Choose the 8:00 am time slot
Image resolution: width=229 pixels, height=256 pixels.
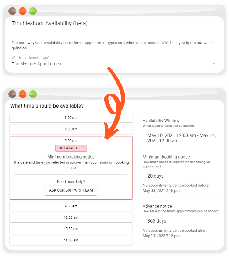tap(71, 118)
